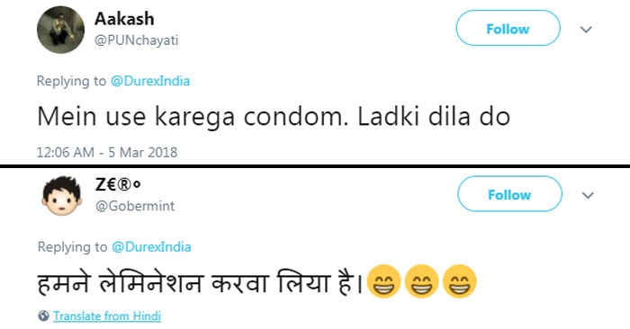This screenshot has height=329, width=630.
Task: Open @DurexIndia link in Aakash's reply
Action: pos(150,81)
